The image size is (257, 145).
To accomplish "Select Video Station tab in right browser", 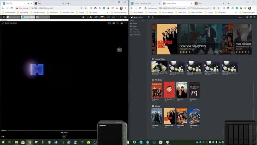I will point(177,3).
